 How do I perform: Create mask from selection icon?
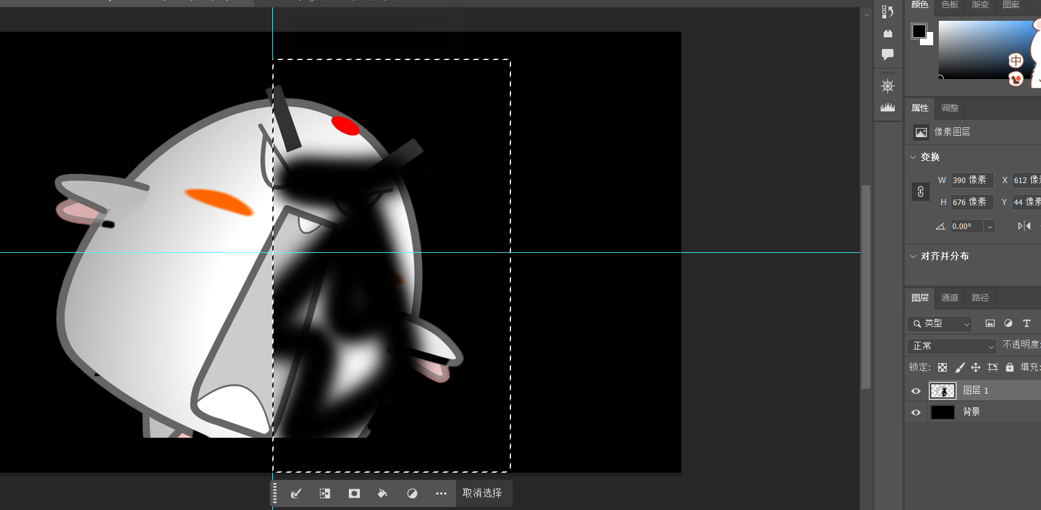[354, 493]
